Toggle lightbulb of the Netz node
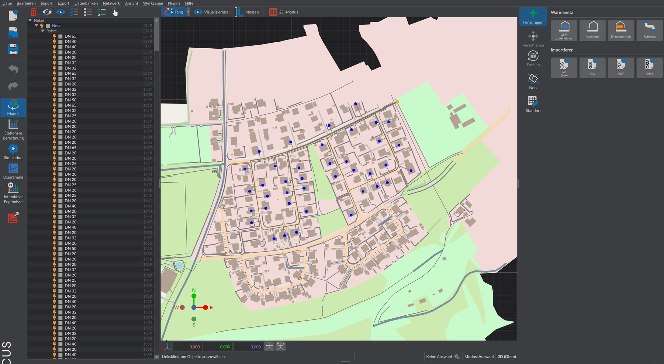 [42, 25]
